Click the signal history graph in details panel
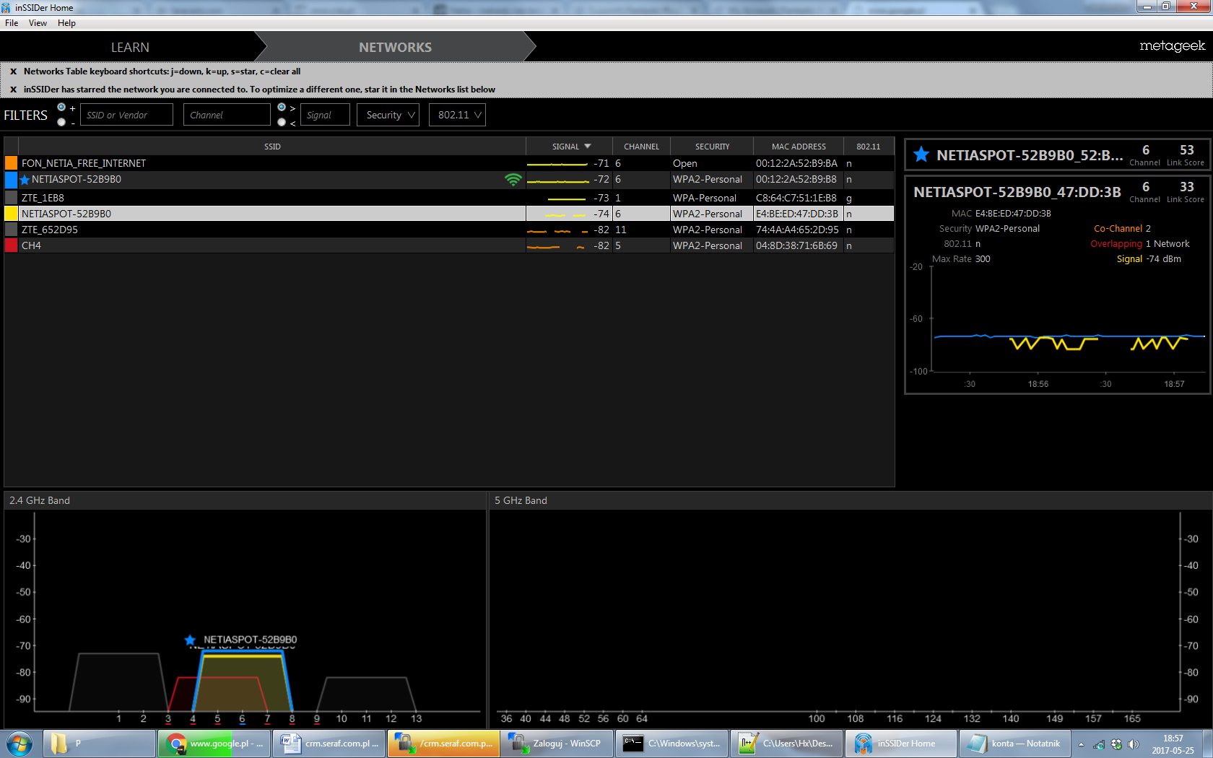The height and width of the screenshot is (758, 1213). 1068,319
